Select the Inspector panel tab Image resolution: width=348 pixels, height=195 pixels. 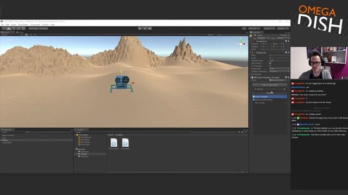coord(256,32)
